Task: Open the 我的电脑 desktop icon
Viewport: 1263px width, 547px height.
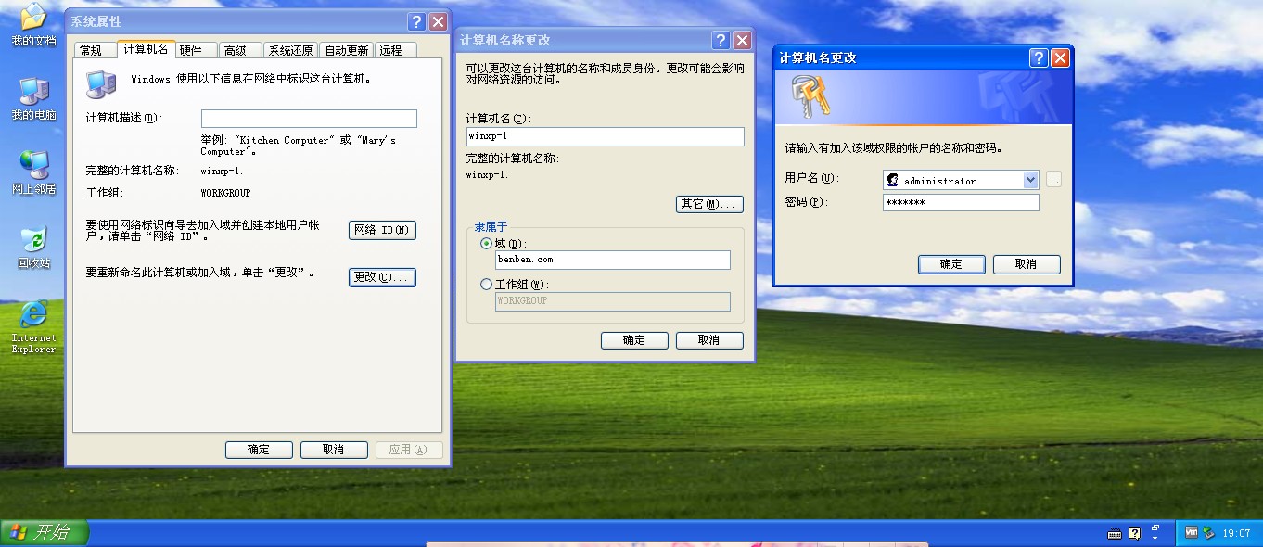Action: click(x=33, y=99)
